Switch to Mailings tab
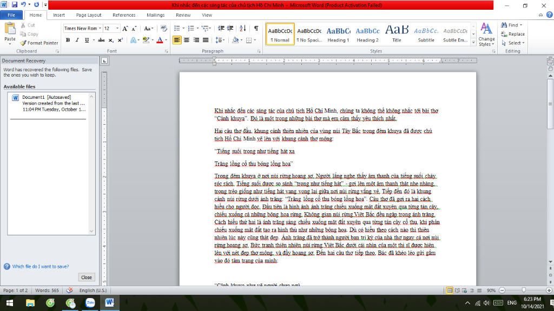Screen dimensions: 554x311 pyautogui.click(x=155, y=15)
